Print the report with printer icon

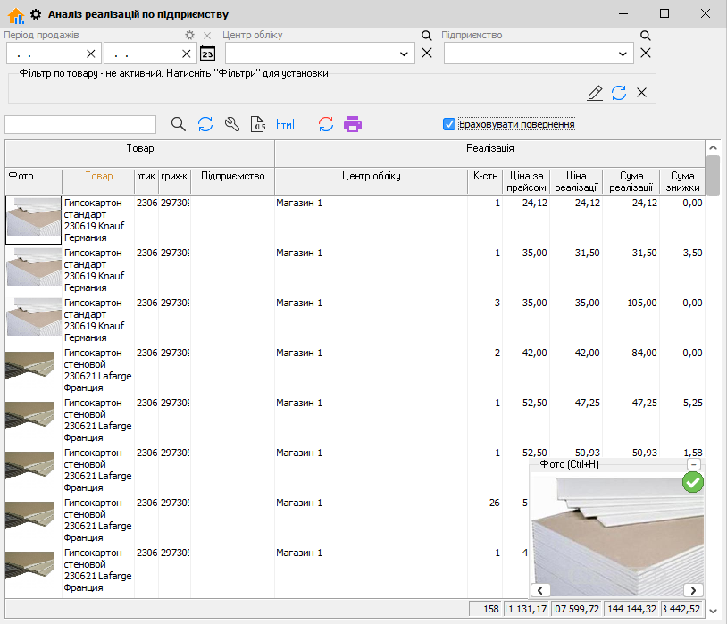coord(353,124)
